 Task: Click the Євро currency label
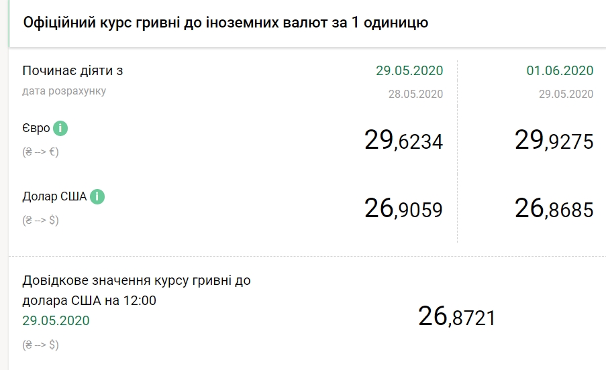[36, 129]
